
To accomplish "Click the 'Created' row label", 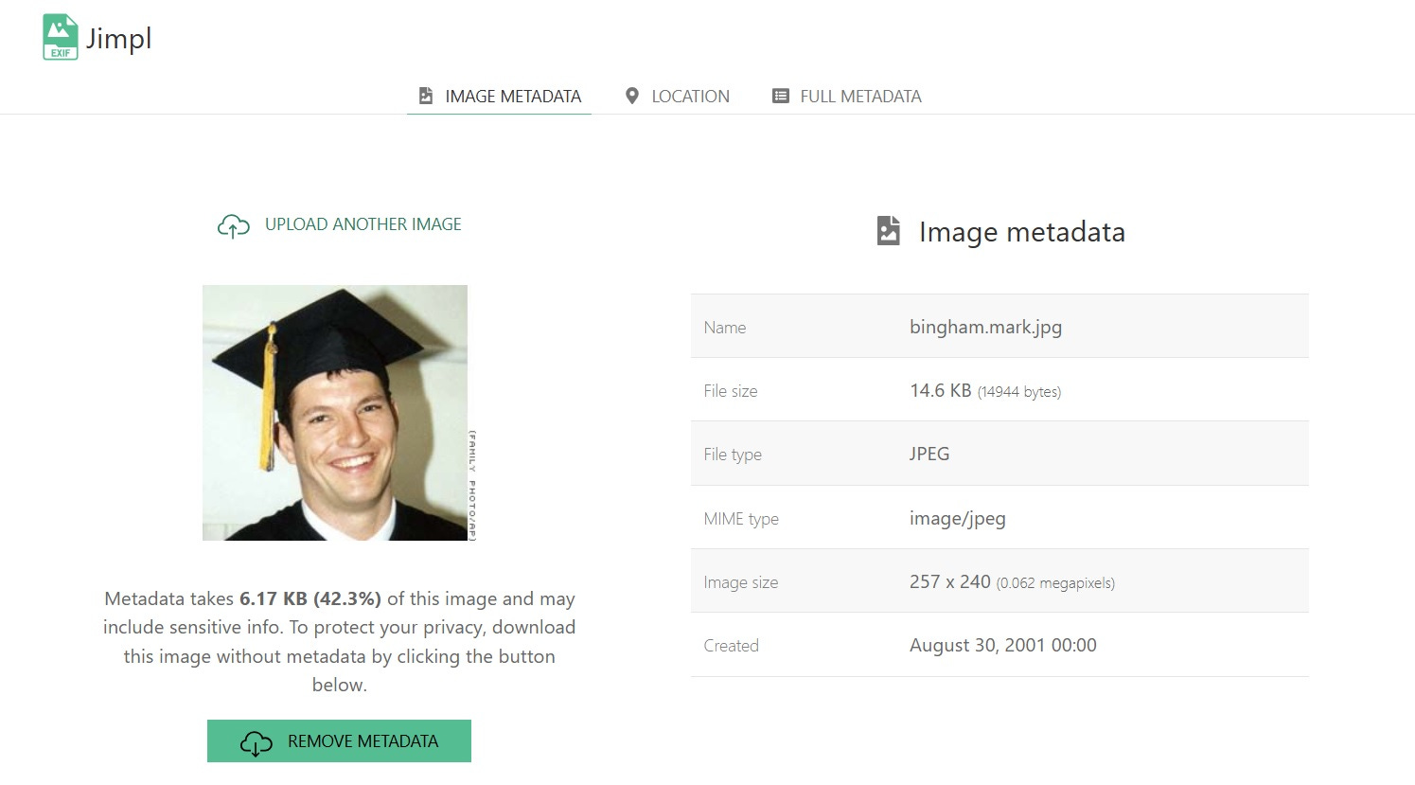I will (x=732, y=646).
